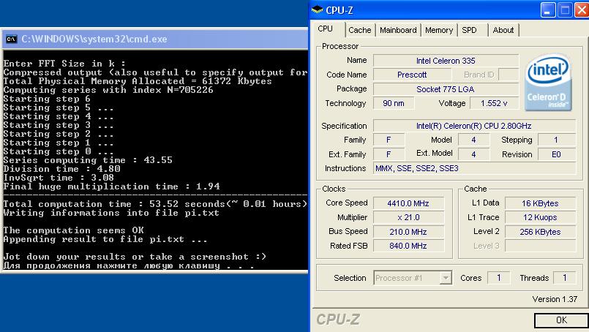Image resolution: width=589 pixels, height=332 pixels.
Task: Switch to the Cache tab
Action: 359,30
